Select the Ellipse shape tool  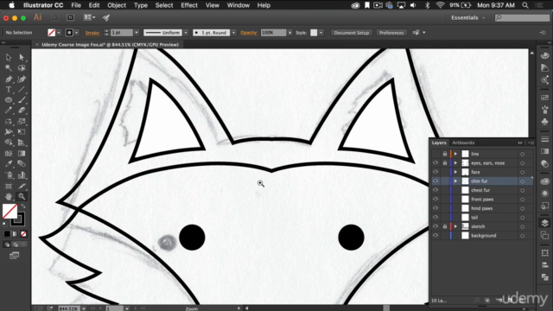click(9, 100)
